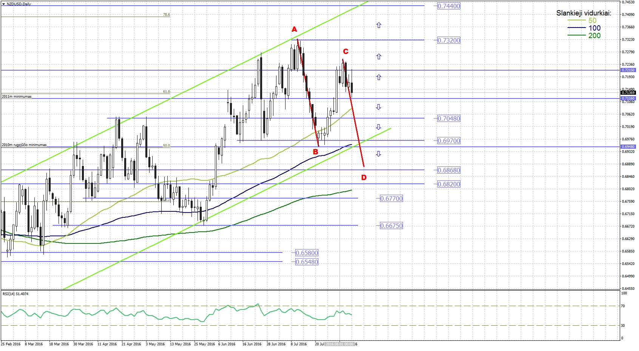639x351 pixels.
Task: Click the down arrow just above the 0.70480 line
Action: point(378,107)
